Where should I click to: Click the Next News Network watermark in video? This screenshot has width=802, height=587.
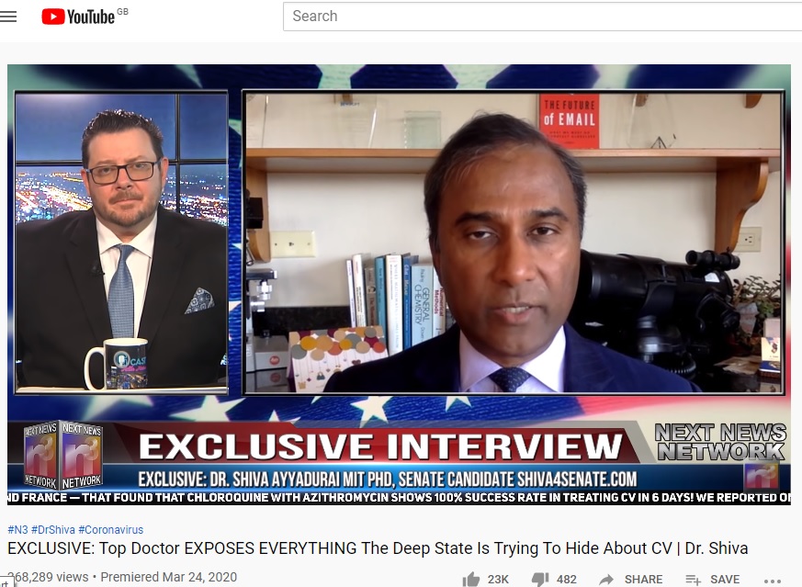(719, 442)
